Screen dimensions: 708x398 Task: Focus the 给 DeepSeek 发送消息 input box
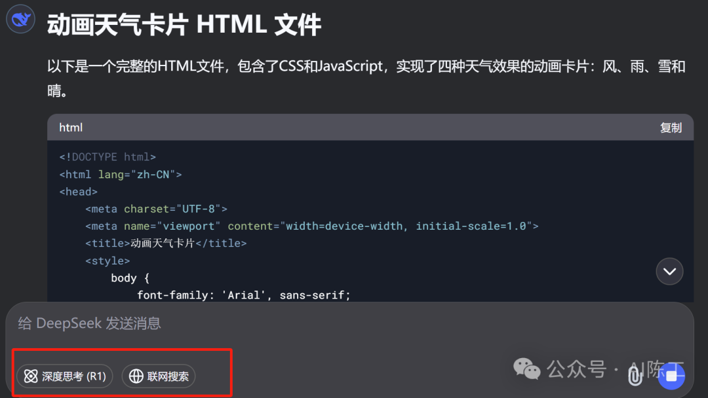tap(262, 323)
